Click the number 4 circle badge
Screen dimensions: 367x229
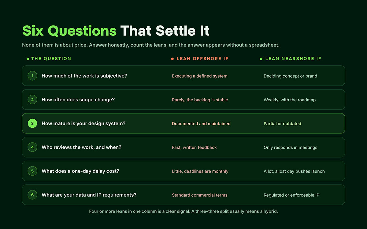pos(32,147)
